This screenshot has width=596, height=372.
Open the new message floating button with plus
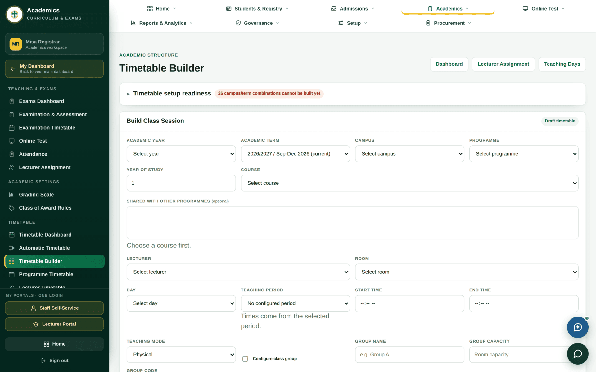pyautogui.click(x=577, y=327)
